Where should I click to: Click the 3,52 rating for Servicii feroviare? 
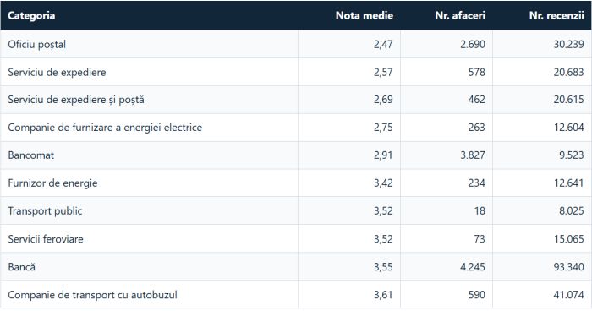(383, 239)
